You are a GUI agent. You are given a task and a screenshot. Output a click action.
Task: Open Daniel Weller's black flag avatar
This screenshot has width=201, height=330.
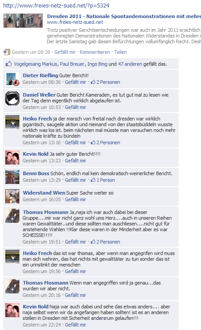12,98
